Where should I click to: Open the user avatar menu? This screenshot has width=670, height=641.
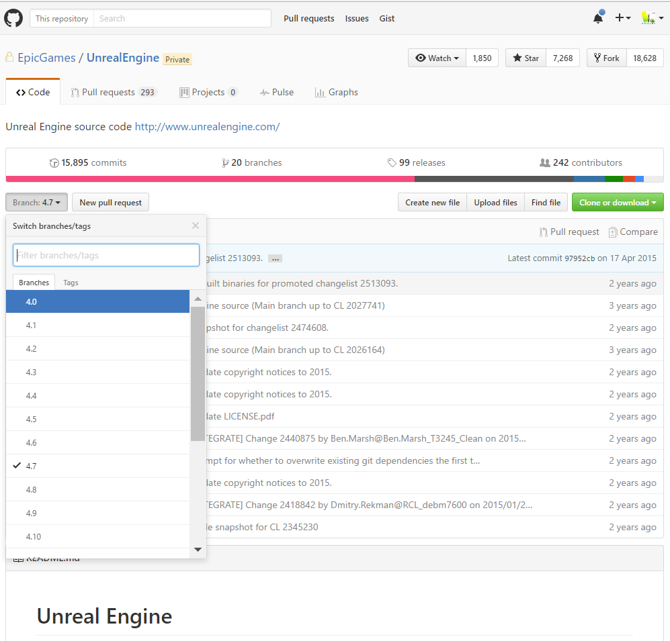tap(652, 18)
